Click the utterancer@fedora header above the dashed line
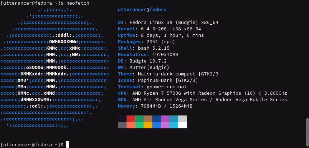The image size is (309, 148). click(x=142, y=9)
